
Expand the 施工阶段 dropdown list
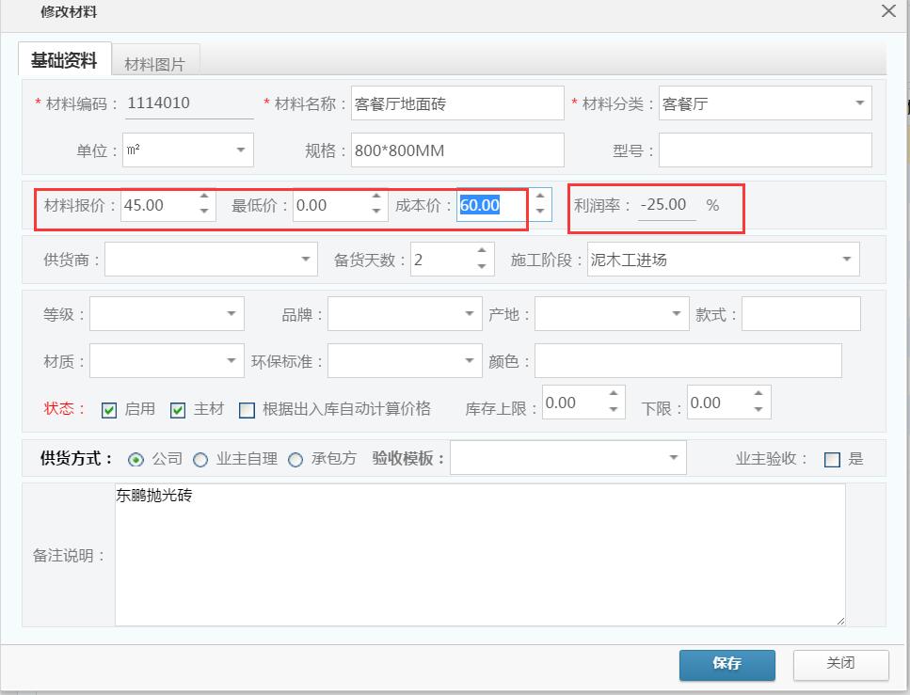(847, 259)
